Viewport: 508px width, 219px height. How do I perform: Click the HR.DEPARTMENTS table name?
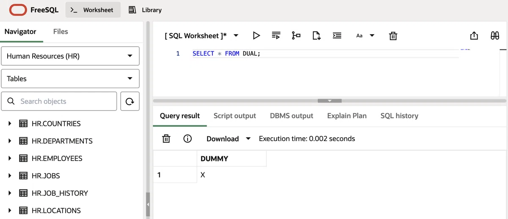(x=62, y=141)
